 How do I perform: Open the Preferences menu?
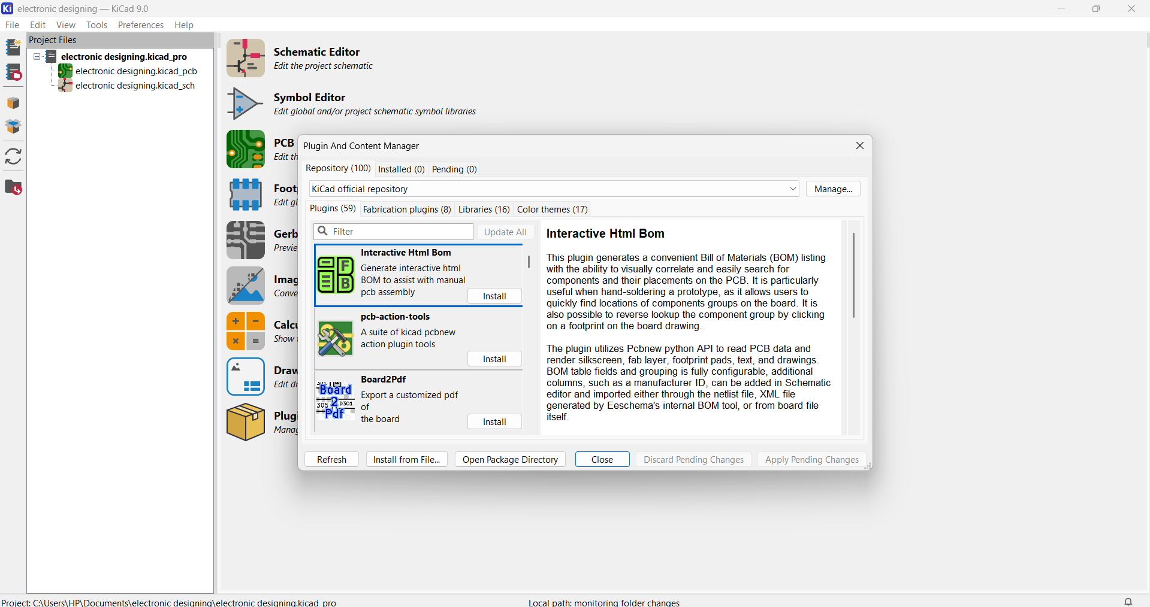pyautogui.click(x=141, y=25)
